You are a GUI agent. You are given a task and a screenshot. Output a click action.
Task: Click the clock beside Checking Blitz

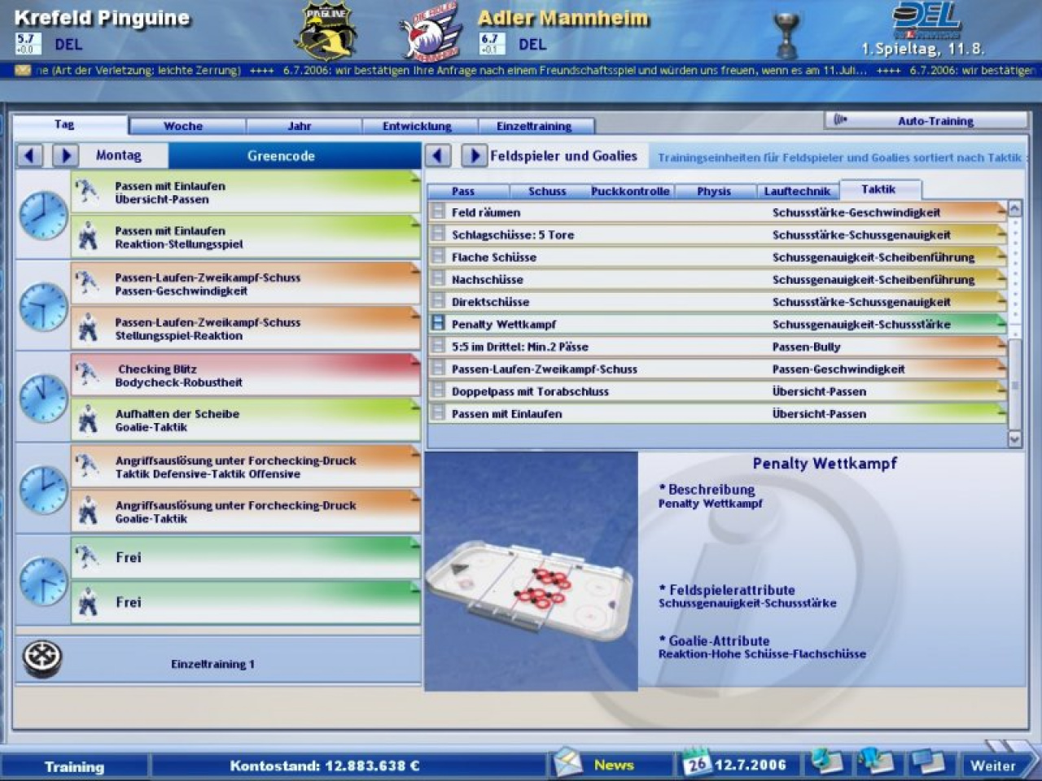click(43, 398)
